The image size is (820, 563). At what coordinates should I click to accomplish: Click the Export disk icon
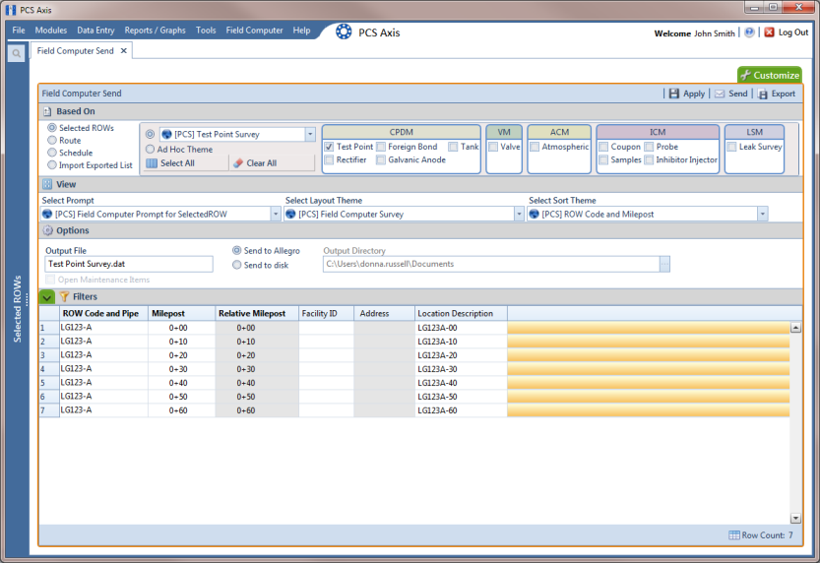[763, 94]
